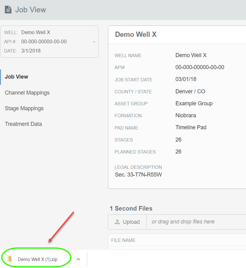The image size is (246, 268).
Task: Click the Denver / CO county value
Action: coord(190,91)
